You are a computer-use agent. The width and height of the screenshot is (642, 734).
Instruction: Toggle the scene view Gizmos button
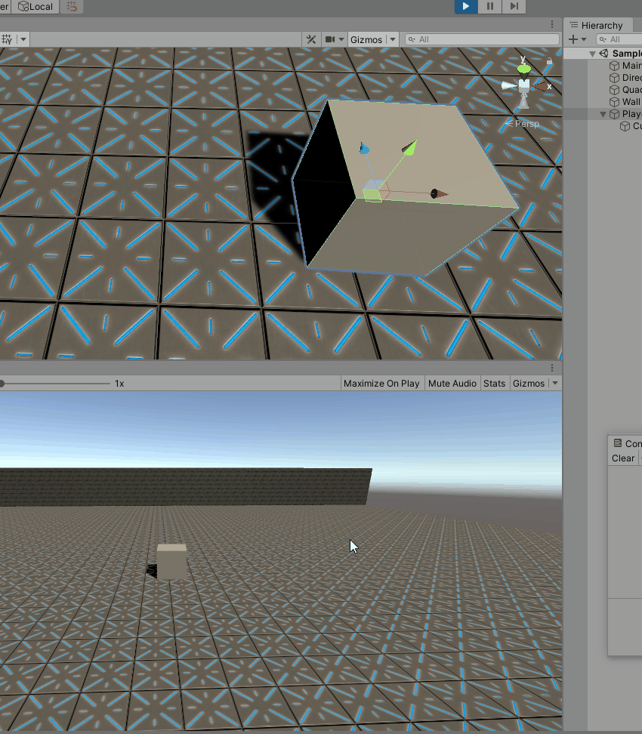(366, 39)
